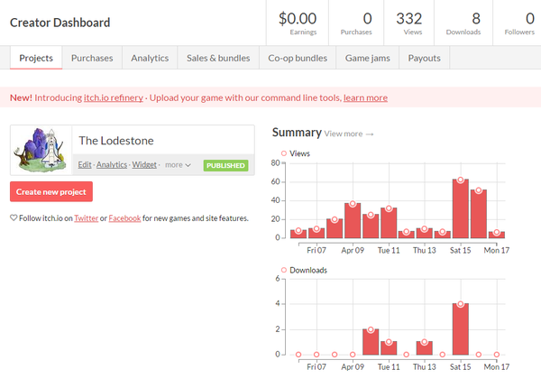The width and height of the screenshot is (541, 379).
Task: Follow the Twitter link
Action: tap(87, 218)
